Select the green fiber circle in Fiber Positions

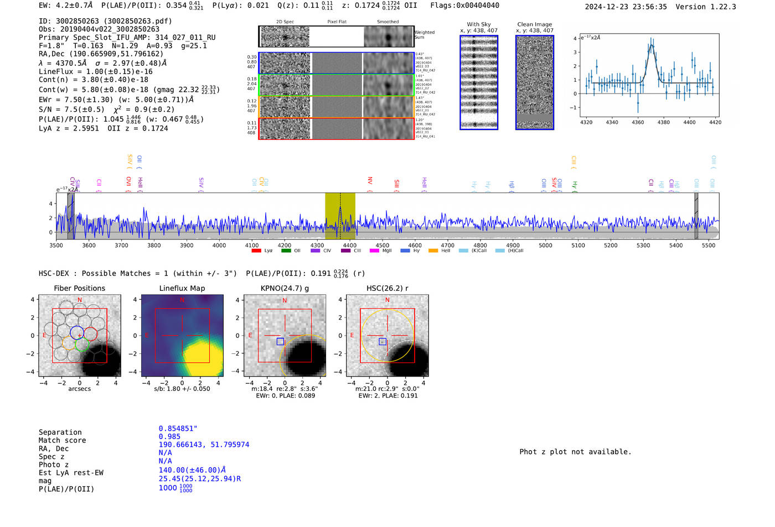point(82,344)
